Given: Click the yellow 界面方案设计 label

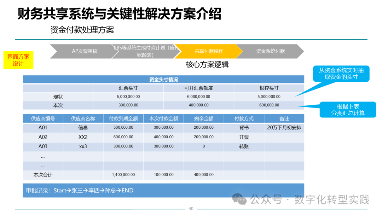Looking at the screenshot, I should coord(18,60).
